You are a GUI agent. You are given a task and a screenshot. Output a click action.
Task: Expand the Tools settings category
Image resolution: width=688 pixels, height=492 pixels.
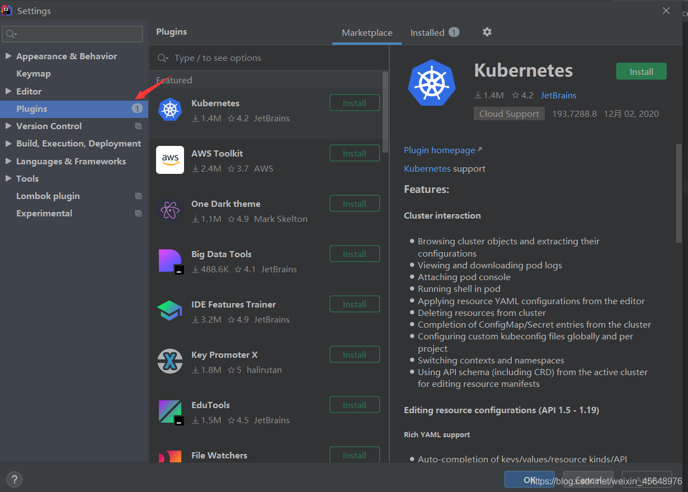tap(8, 178)
